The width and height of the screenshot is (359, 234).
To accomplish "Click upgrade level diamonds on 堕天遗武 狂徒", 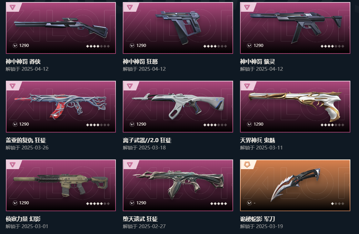I will click(x=219, y=204).
